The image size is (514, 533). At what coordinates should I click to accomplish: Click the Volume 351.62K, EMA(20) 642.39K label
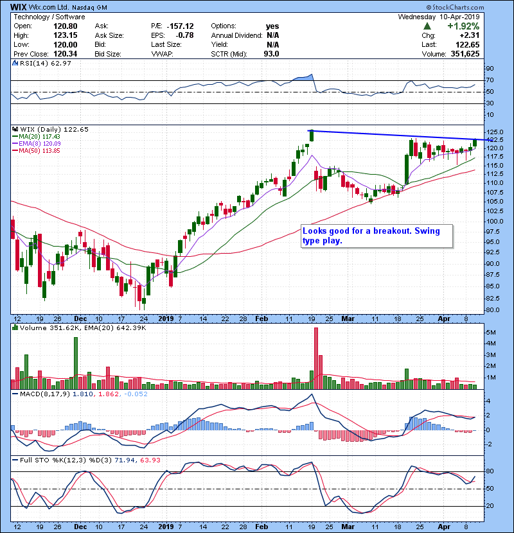[x=83, y=328]
